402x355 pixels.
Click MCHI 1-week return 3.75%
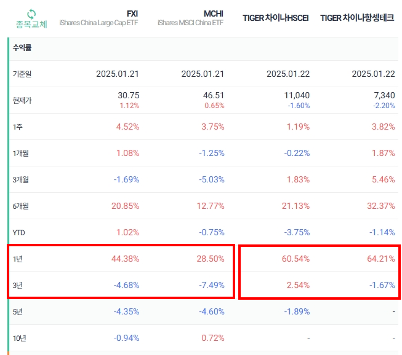pos(212,127)
